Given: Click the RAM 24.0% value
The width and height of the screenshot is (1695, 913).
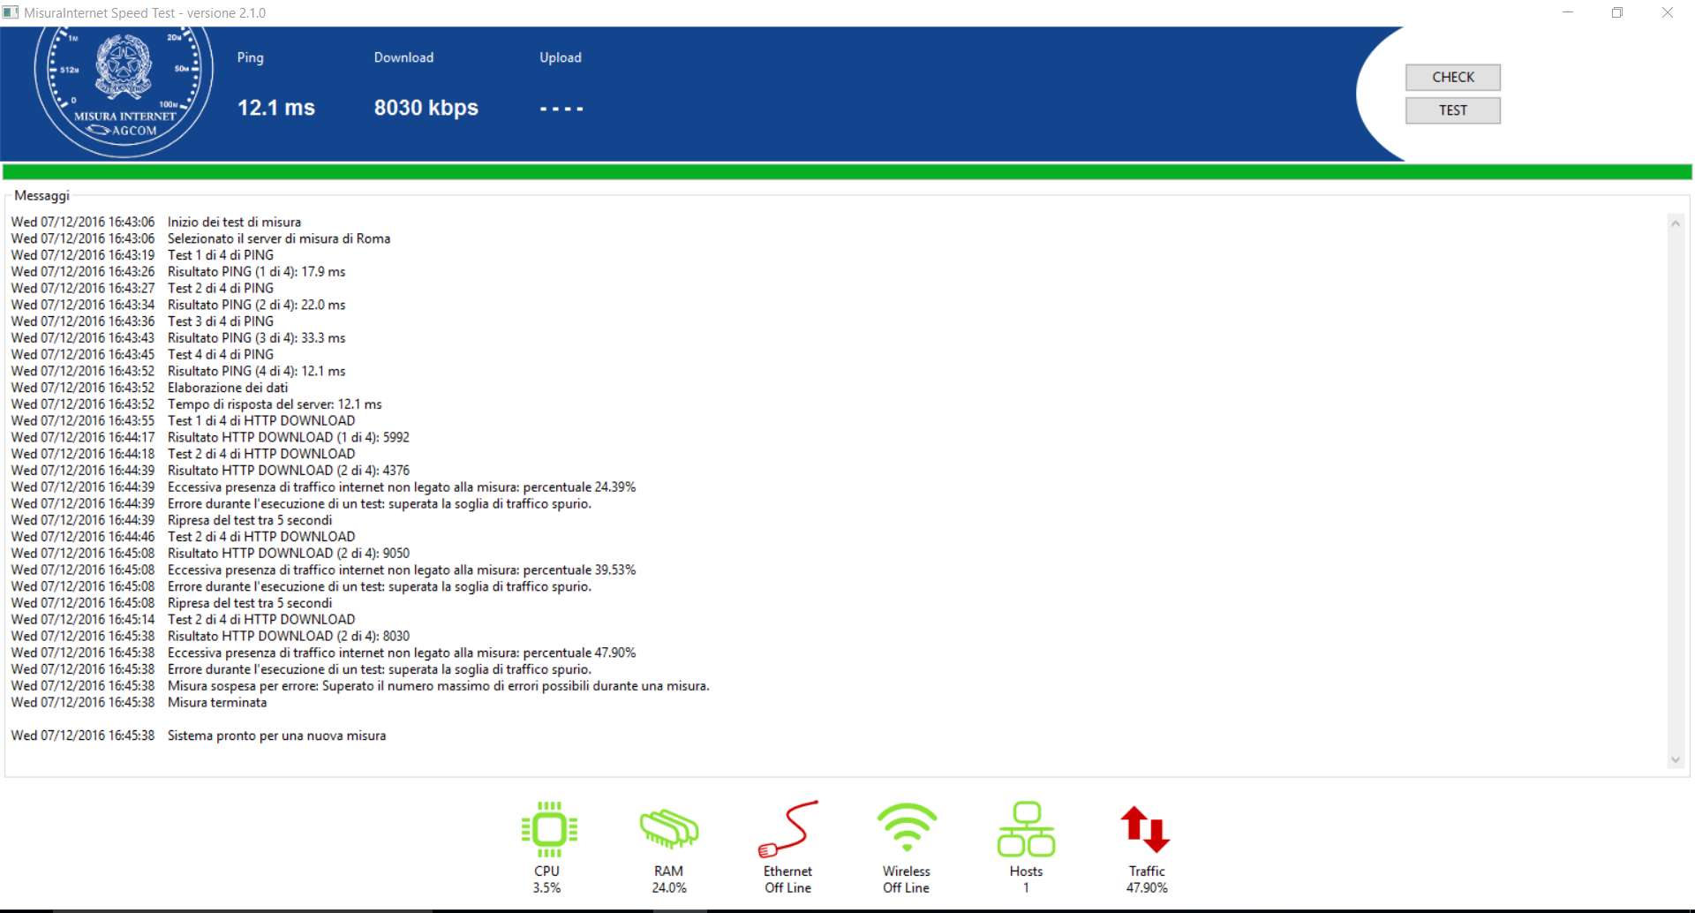Looking at the screenshot, I should pyautogui.click(x=669, y=887).
